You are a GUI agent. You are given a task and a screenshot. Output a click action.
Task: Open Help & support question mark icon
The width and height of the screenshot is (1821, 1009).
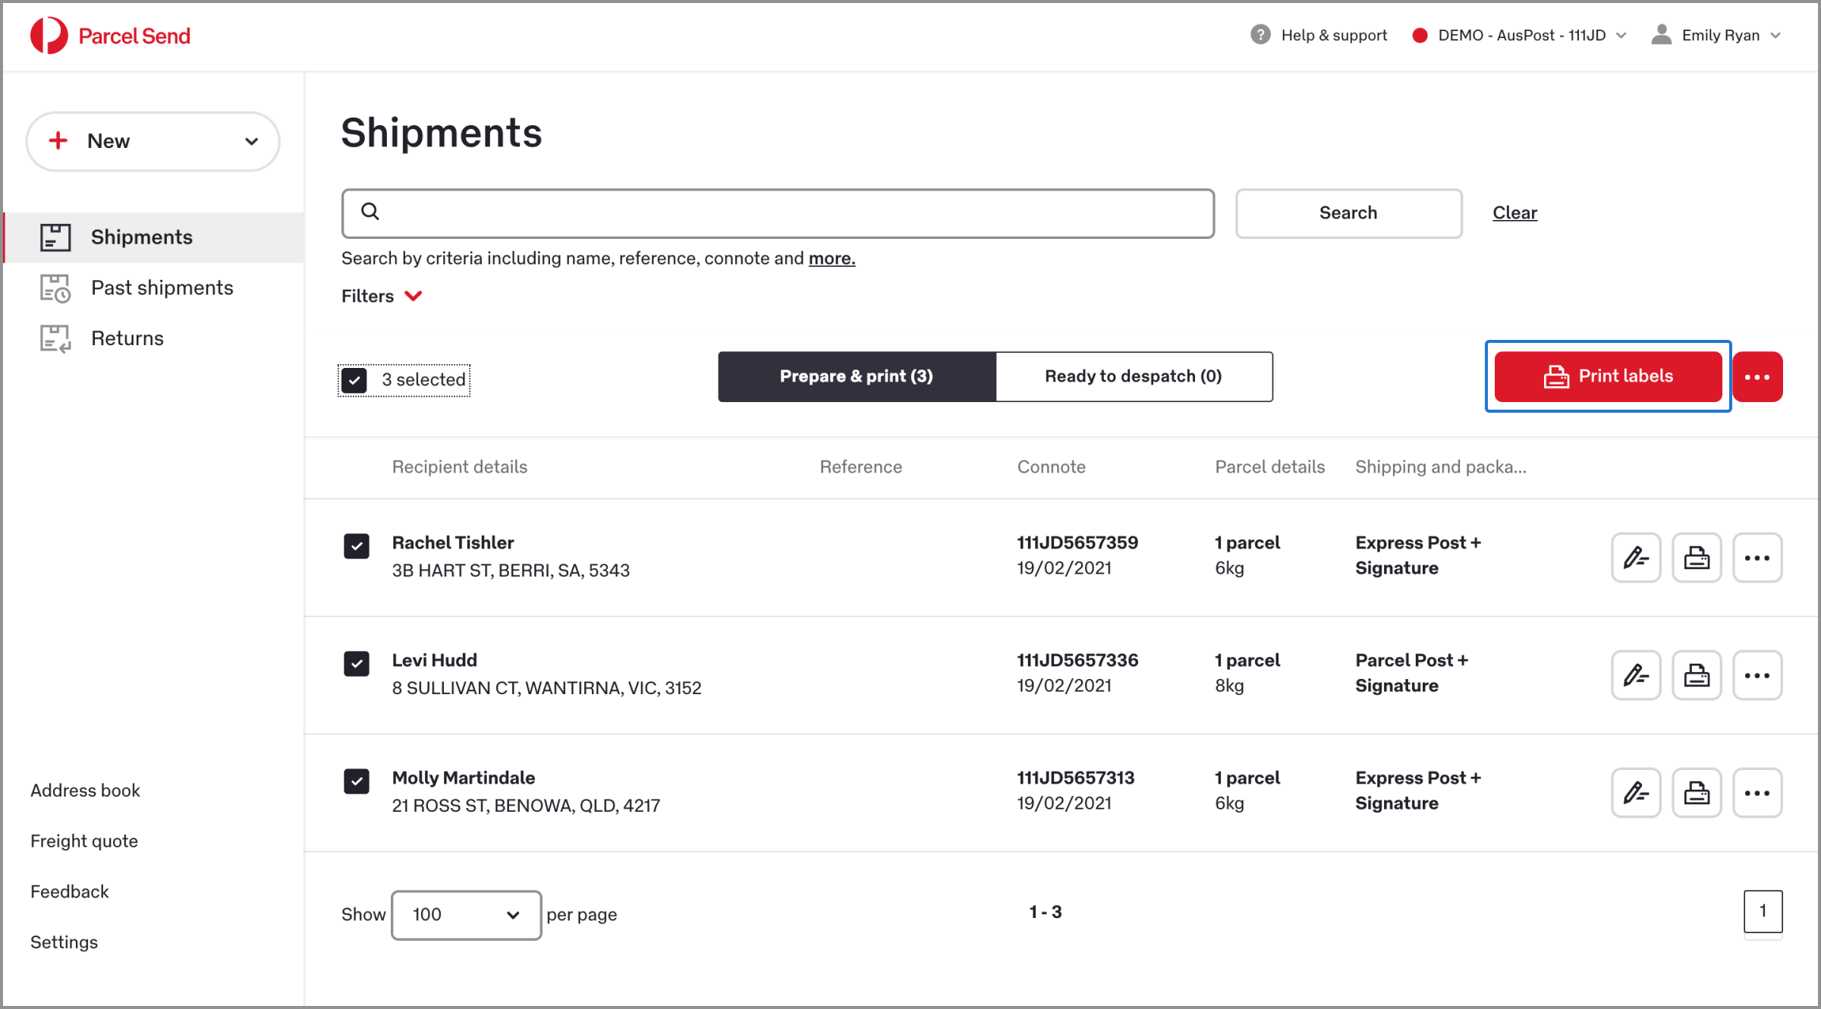pos(1260,35)
